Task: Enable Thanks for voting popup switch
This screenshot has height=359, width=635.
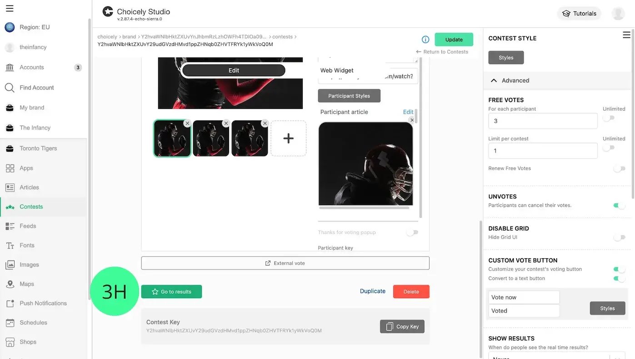Action: tap(412, 232)
